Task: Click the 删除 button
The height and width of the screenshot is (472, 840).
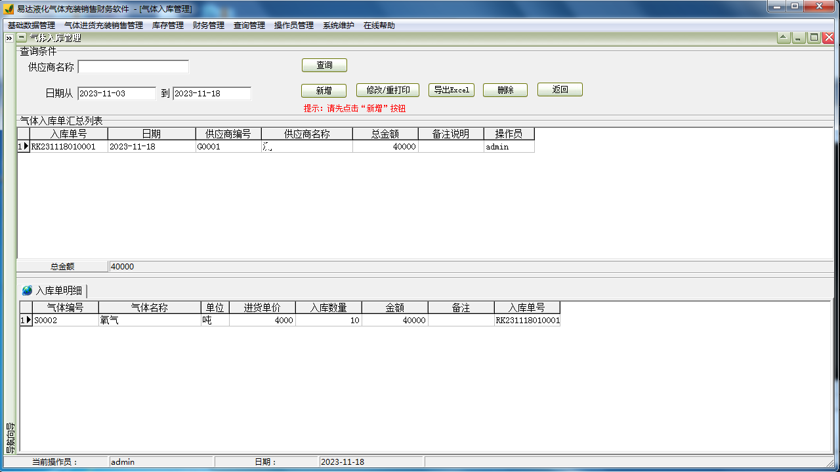Action: [505, 90]
